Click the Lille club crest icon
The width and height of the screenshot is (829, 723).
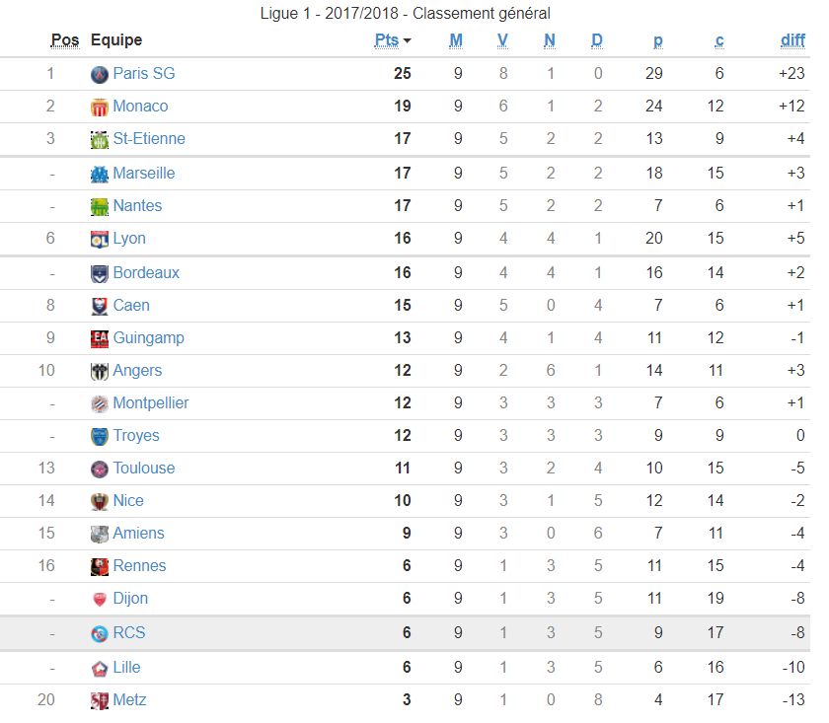click(99, 668)
